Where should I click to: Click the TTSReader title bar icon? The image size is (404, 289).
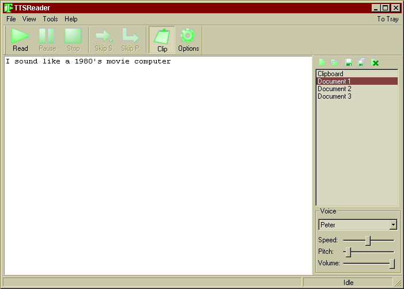click(x=8, y=8)
